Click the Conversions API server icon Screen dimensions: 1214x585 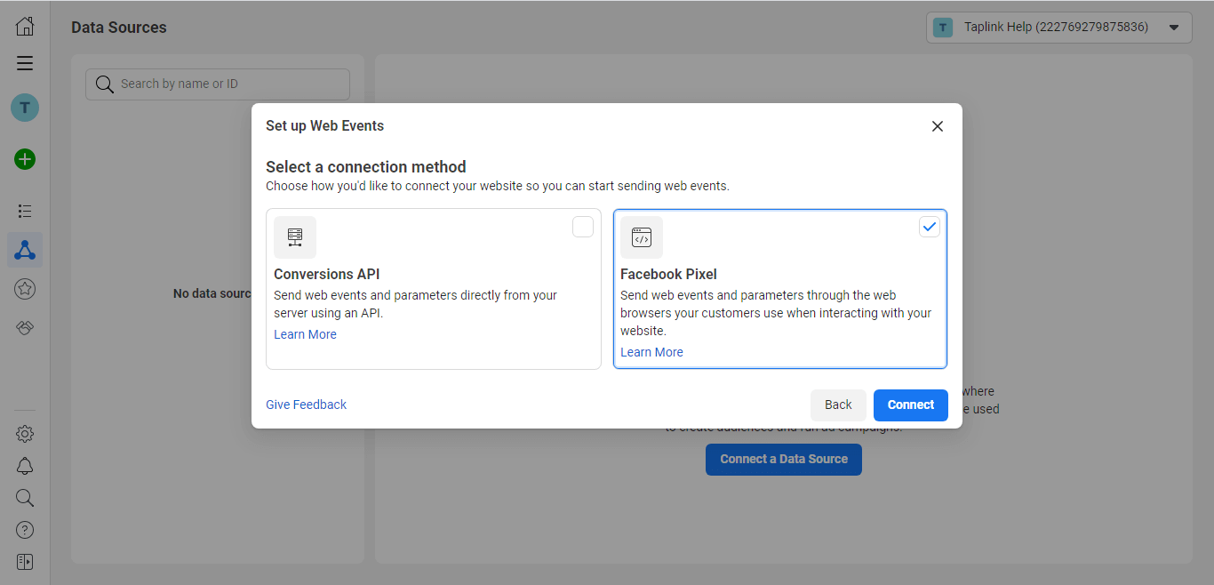tap(295, 237)
